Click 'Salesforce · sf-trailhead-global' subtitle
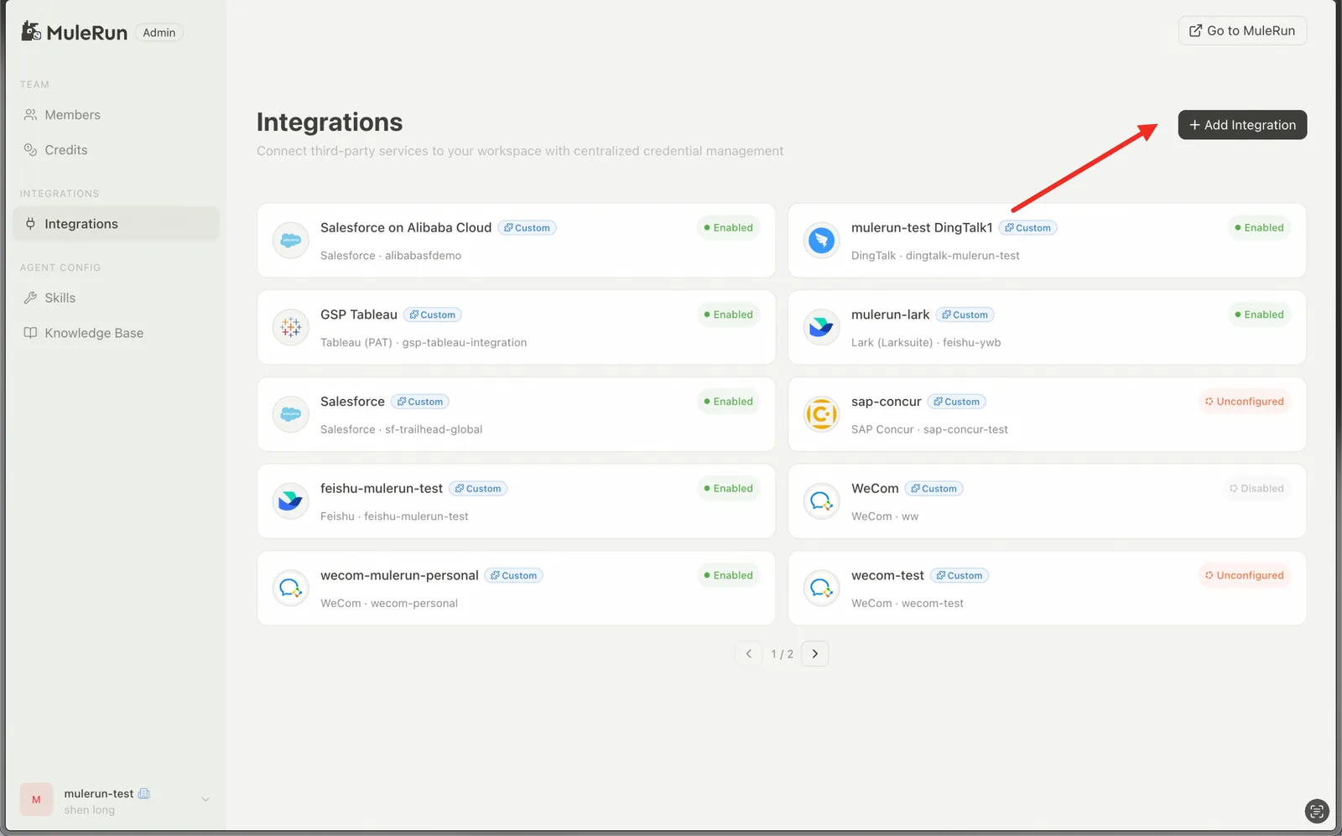Screen dimensions: 1342x836 (x=402, y=429)
